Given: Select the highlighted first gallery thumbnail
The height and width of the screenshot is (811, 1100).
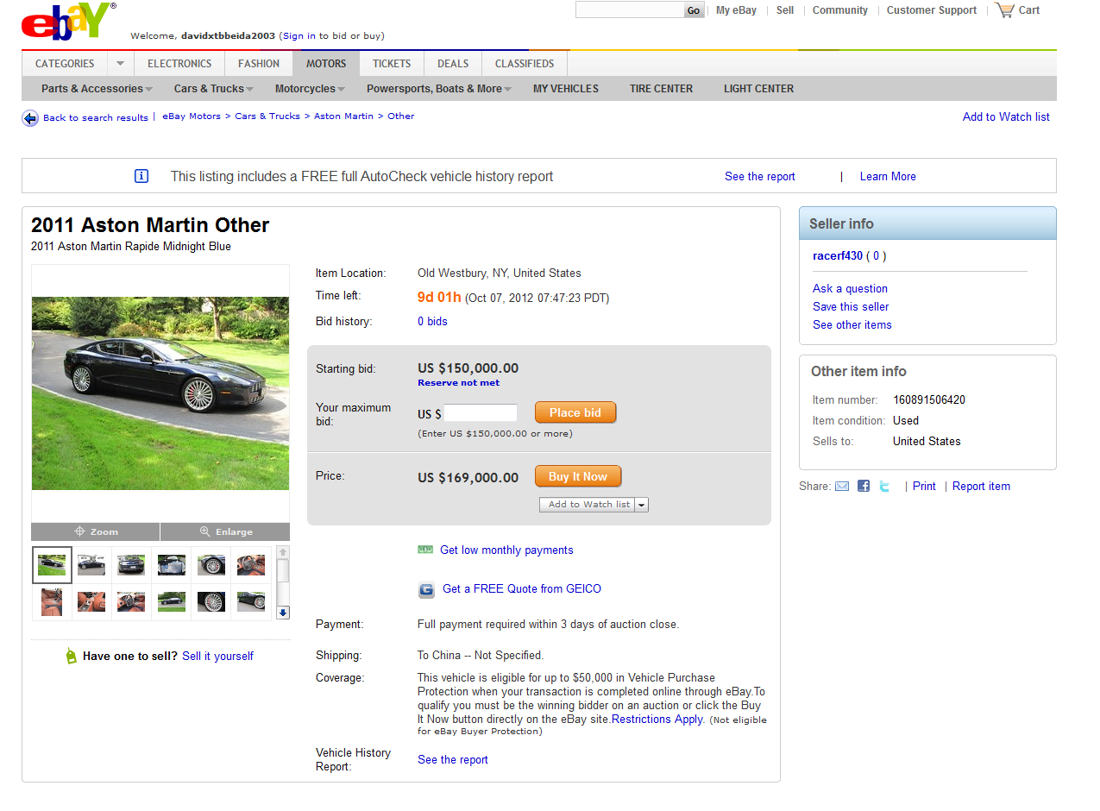Looking at the screenshot, I should (53, 565).
